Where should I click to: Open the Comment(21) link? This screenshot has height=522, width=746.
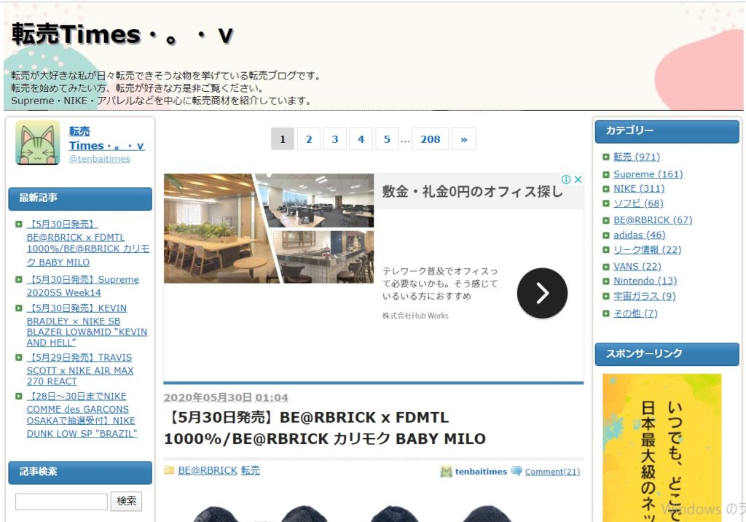(552, 472)
